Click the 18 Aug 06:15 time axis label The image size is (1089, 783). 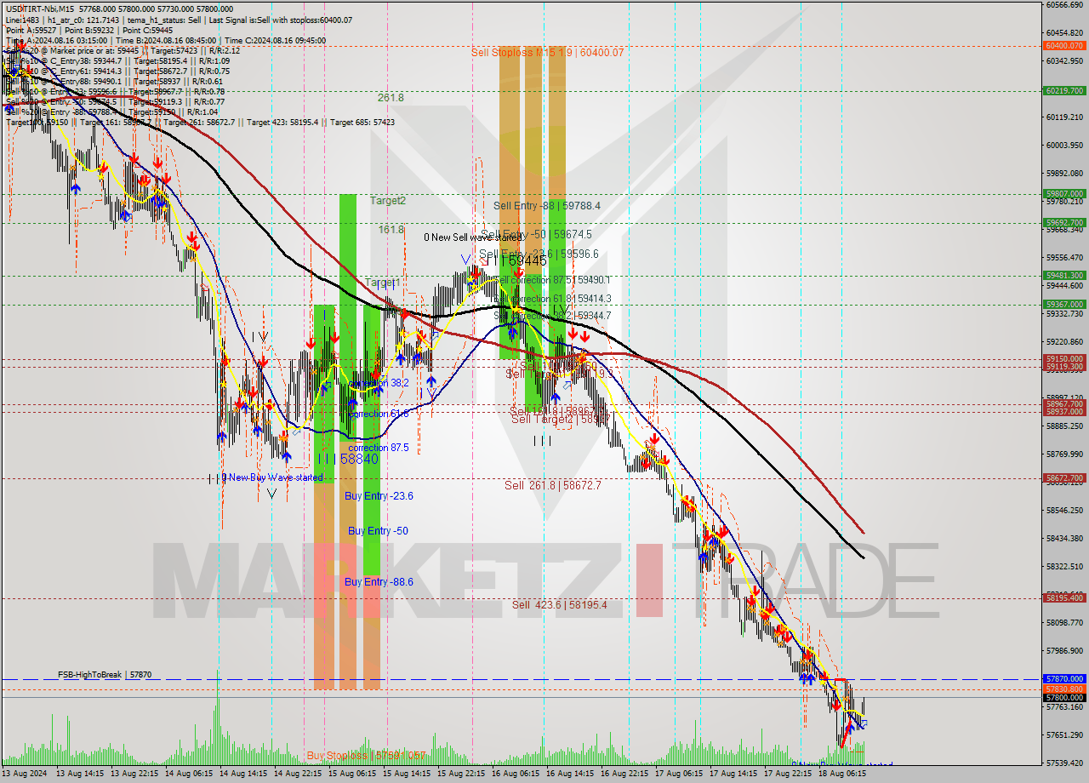841,774
